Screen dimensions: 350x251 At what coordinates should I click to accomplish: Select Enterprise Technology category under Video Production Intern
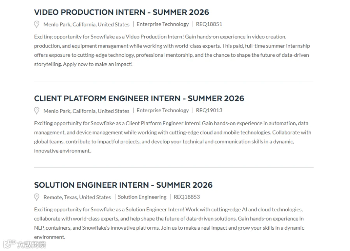[x=163, y=24]
